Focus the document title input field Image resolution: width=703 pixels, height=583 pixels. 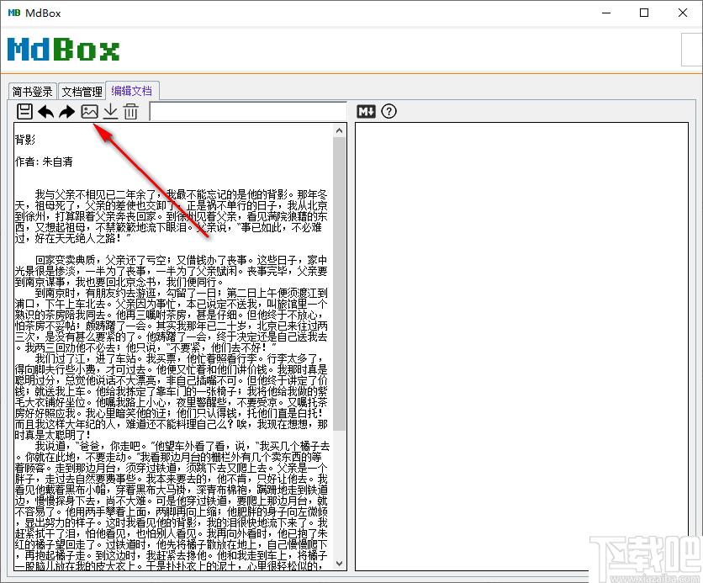[x=248, y=112]
